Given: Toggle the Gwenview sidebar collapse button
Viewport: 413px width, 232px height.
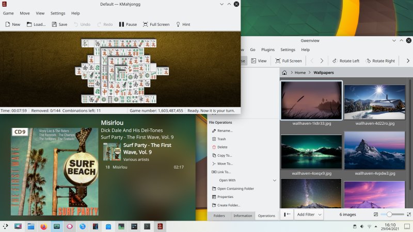Looking at the screenshot, I should (288, 214).
